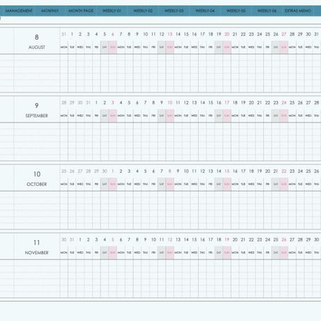Image resolution: width=321 pixels, height=321 pixels.
Task: Select date 12 in the October row
Action: [x=202, y=172]
